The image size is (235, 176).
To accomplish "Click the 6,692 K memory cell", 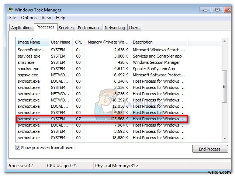I will [121, 75].
